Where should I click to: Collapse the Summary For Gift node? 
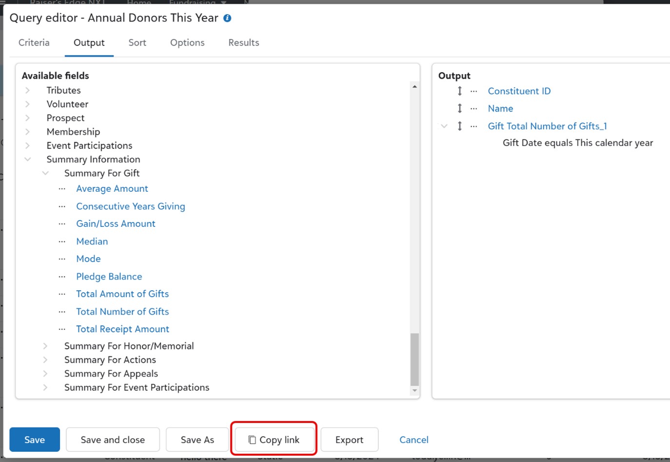45,173
